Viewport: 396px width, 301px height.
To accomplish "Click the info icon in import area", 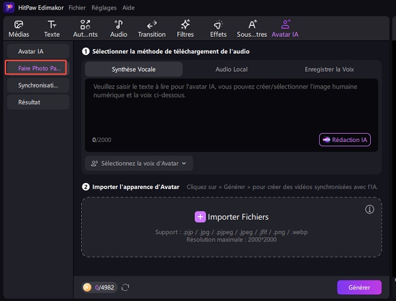I will pyautogui.click(x=370, y=209).
